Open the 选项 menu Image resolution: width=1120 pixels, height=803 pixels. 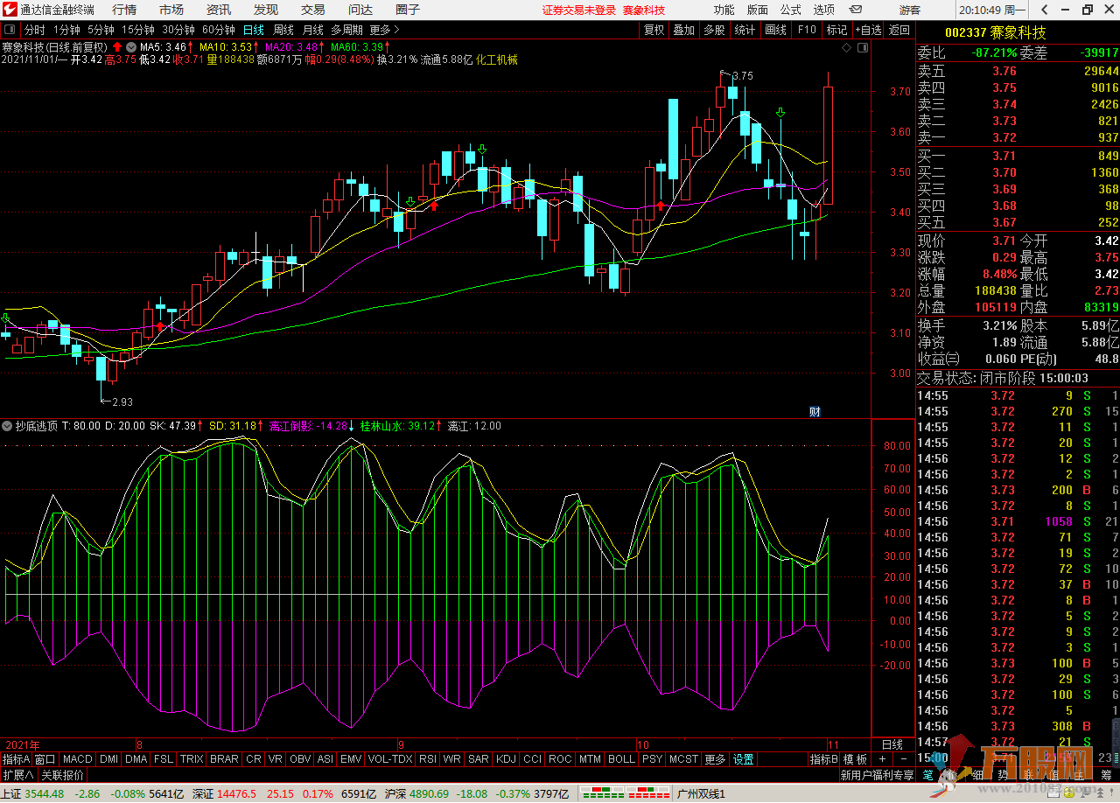[824, 10]
